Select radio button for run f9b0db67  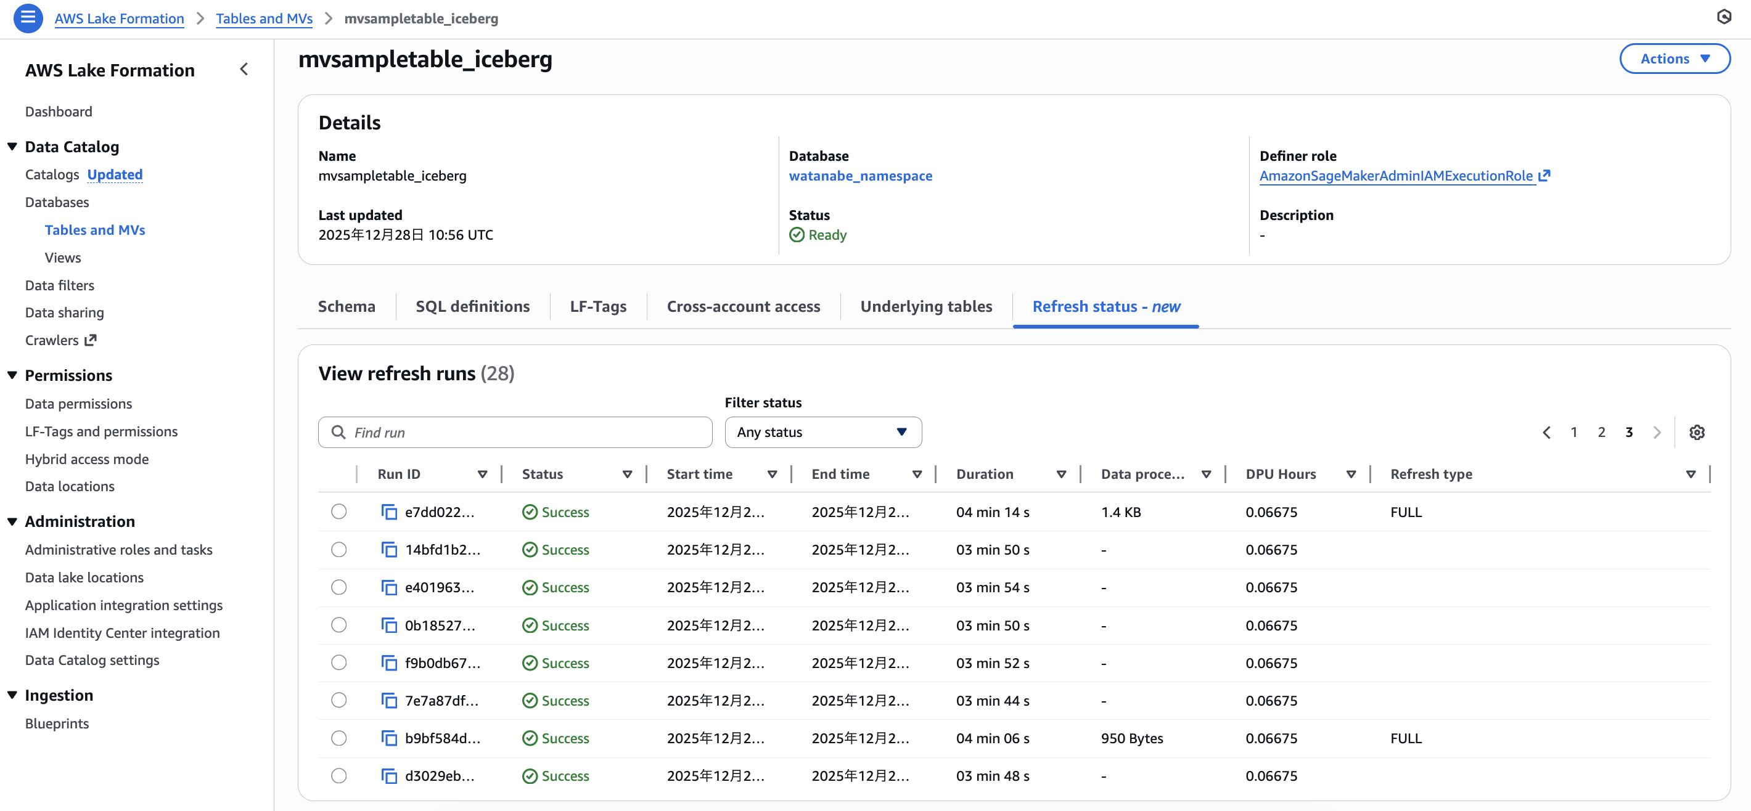click(338, 662)
